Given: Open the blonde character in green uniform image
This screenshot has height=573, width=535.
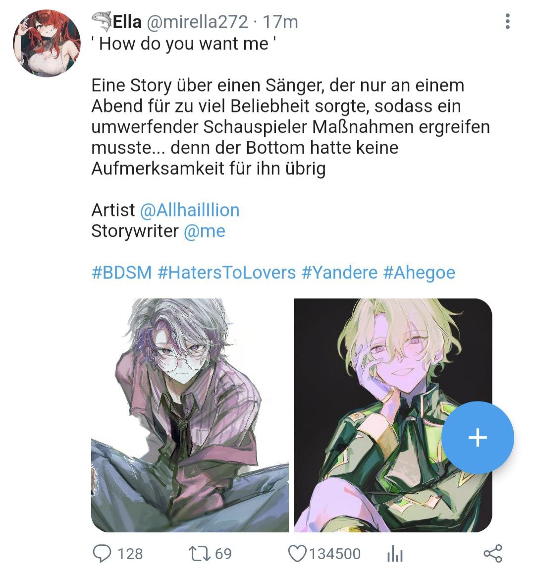Looking at the screenshot, I should coord(393,415).
